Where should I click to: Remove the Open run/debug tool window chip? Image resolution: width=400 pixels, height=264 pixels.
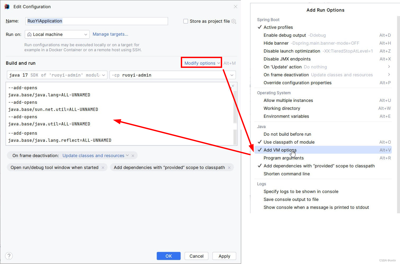103,168
